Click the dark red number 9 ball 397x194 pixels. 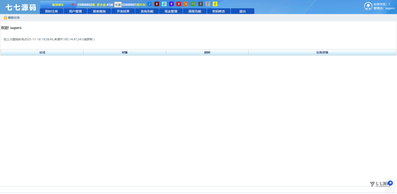coord(157,4)
